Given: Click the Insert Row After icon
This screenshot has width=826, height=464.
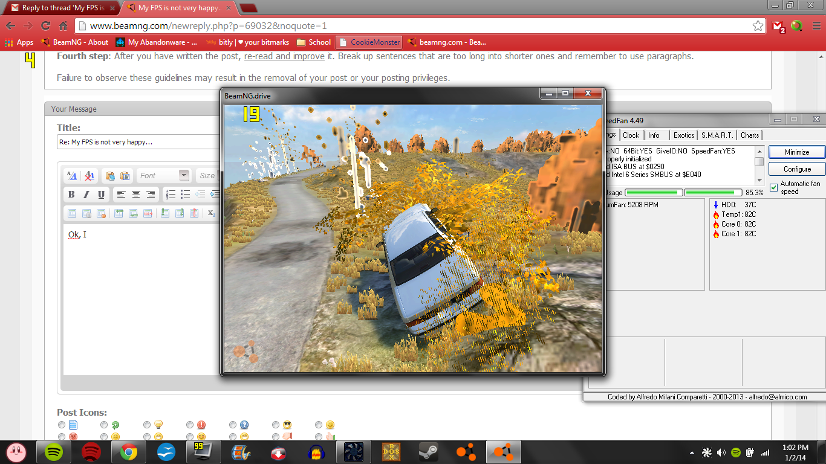Looking at the screenshot, I should 133,213.
